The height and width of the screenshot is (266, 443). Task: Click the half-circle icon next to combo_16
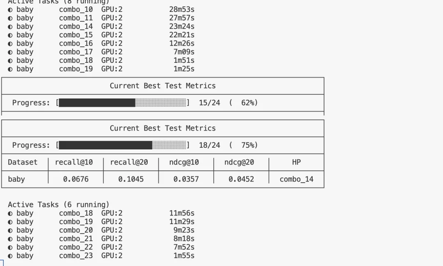[x=10, y=44]
